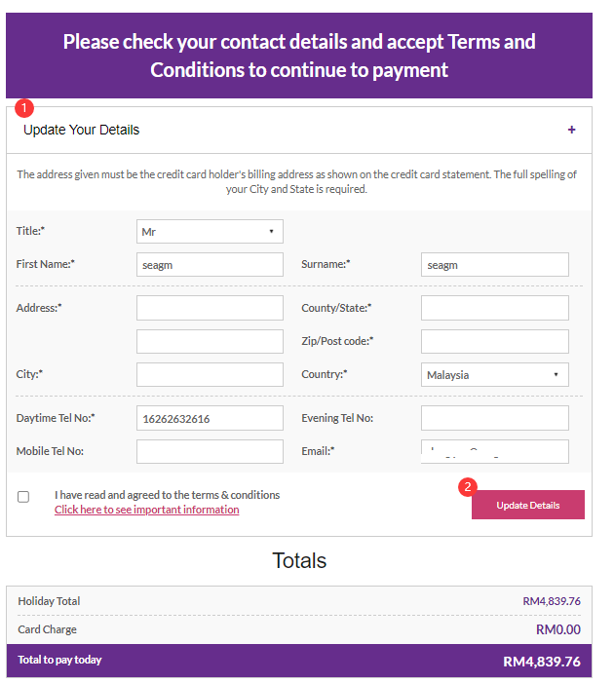The height and width of the screenshot is (683, 614).
Task: Click the plus icon beside Update Your Details
Action: (571, 130)
